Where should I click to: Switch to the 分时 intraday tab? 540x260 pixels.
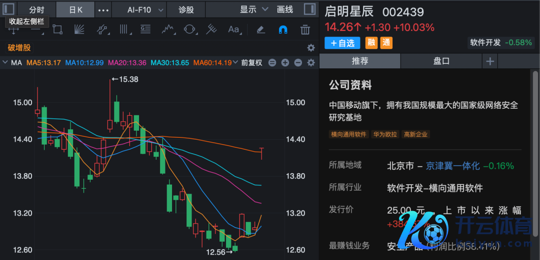[36, 9]
